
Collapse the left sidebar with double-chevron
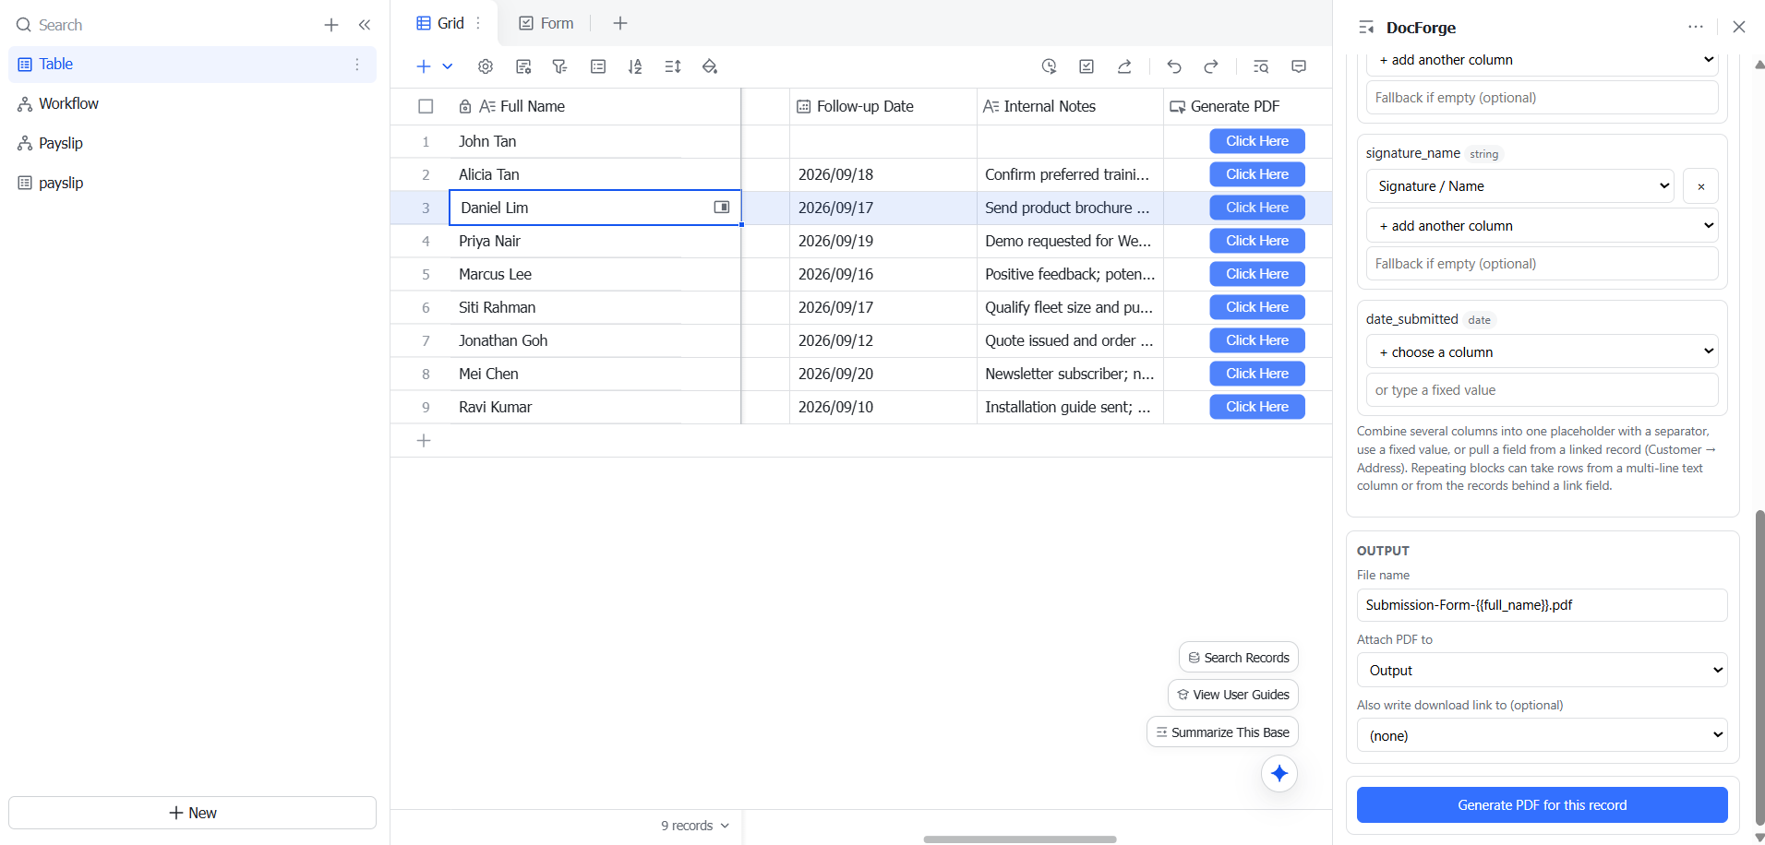click(x=365, y=25)
